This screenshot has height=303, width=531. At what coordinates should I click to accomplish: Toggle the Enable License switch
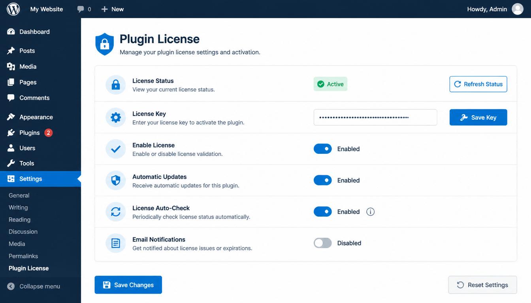pos(323,149)
